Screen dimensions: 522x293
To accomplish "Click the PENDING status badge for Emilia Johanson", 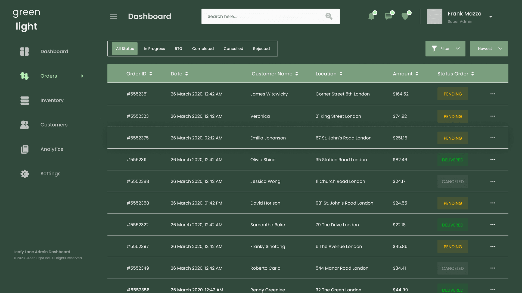I will coord(452,138).
